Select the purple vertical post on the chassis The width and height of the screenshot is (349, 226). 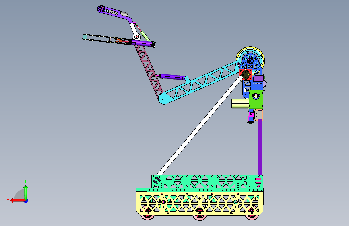[x=260, y=148]
